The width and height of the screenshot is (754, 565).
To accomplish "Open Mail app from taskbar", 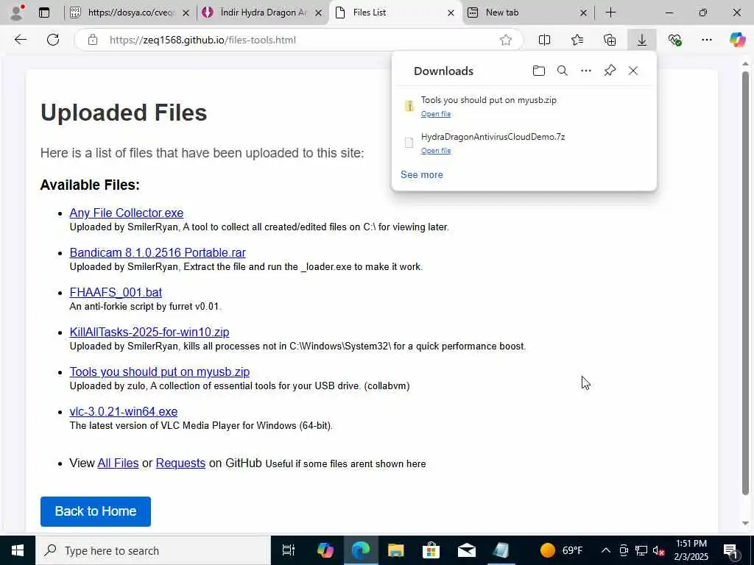I will 466,550.
